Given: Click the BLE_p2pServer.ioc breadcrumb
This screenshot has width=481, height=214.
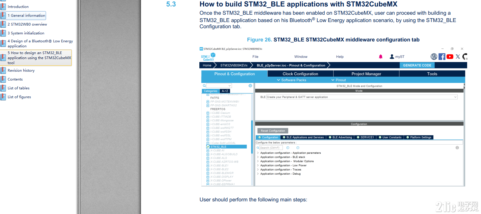Looking at the screenshot, I should (291, 65).
